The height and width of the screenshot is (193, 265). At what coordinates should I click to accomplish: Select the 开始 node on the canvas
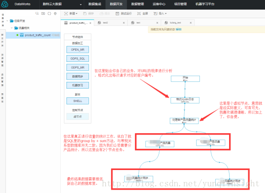coord(185,79)
